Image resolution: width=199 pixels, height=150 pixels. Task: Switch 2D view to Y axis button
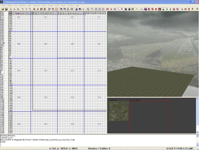[100, 9]
